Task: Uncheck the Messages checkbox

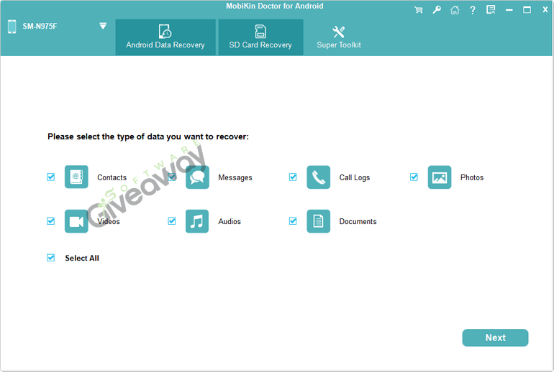Action: (x=172, y=177)
